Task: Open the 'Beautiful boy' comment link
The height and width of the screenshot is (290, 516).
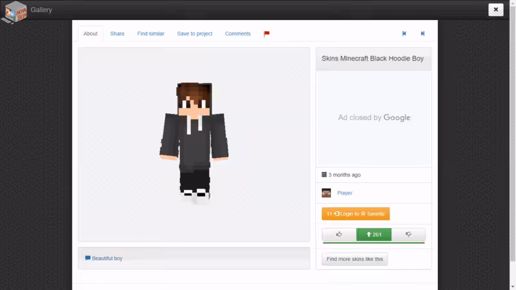Action: (107, 258)
